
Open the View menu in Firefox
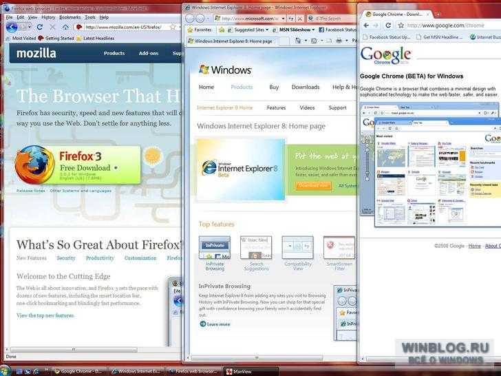(32, 17)
